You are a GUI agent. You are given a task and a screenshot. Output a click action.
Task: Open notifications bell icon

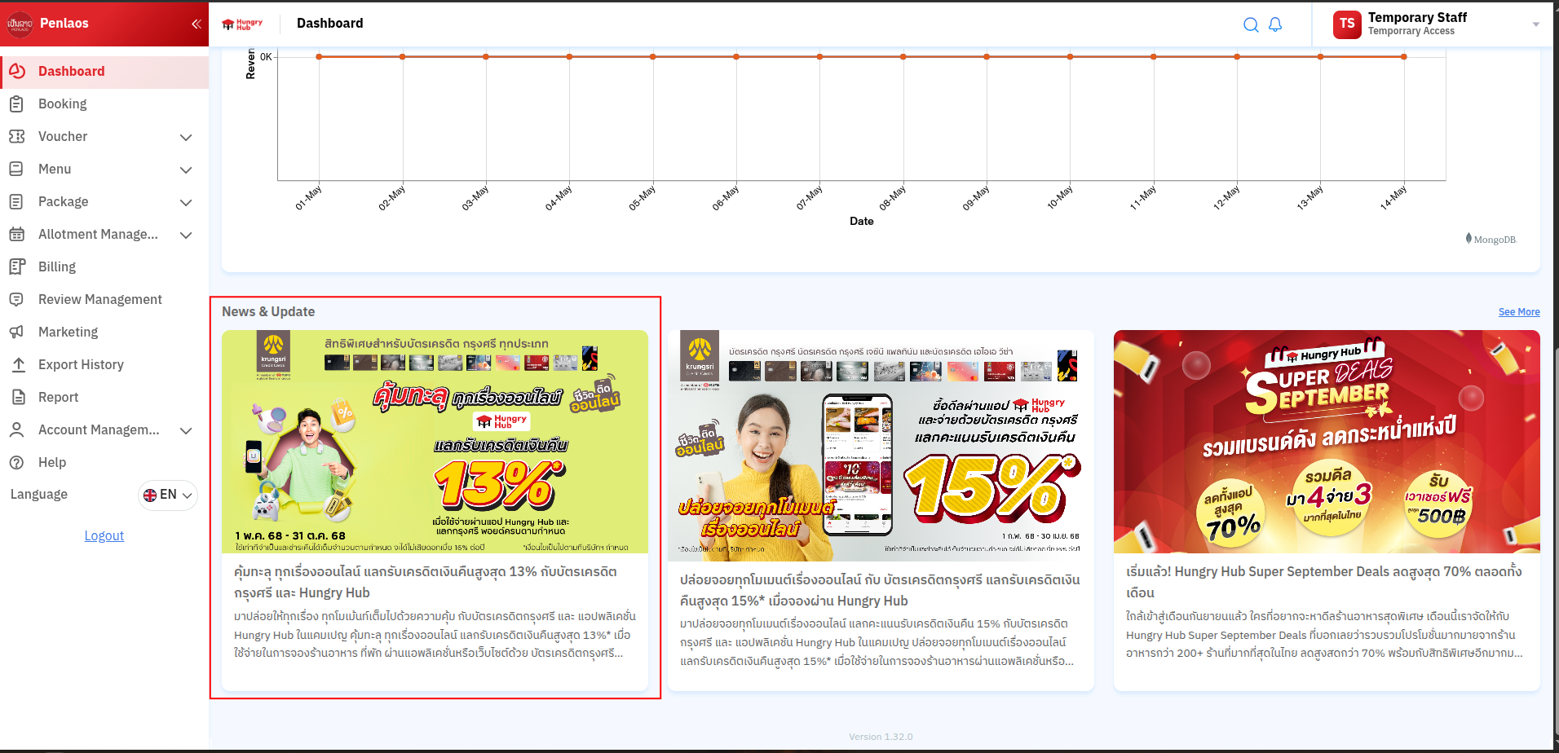(x=1275, y=24)
